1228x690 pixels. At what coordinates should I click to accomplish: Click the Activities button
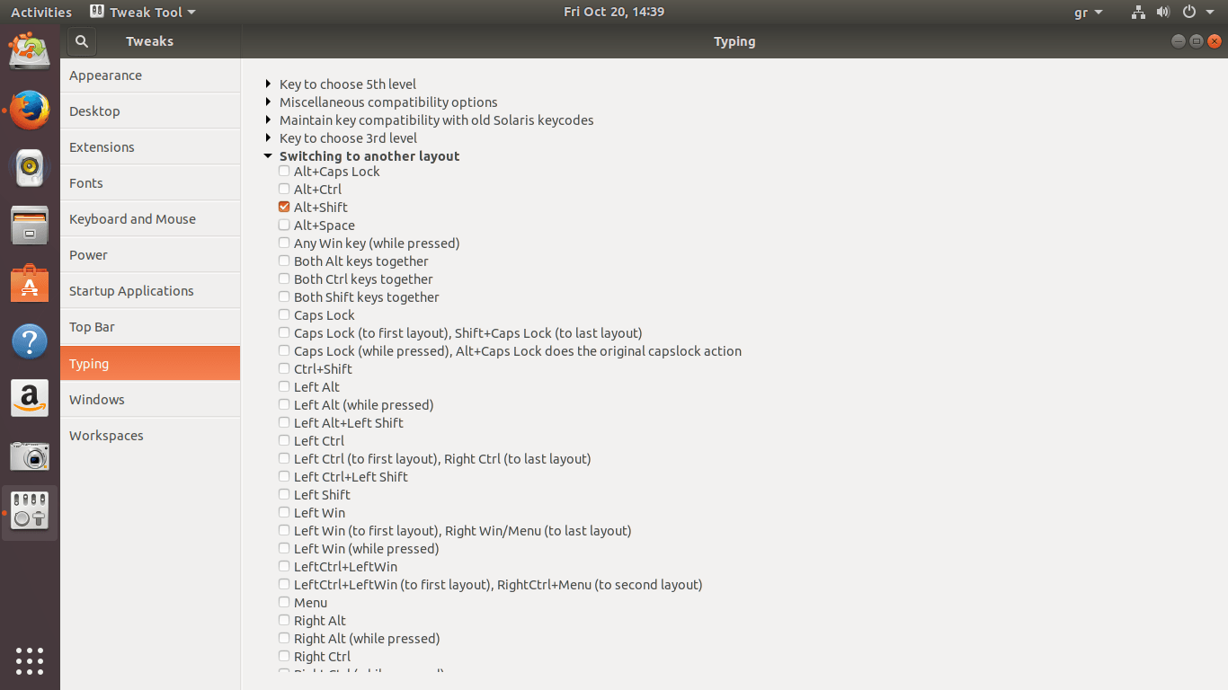tap(41, 12)
